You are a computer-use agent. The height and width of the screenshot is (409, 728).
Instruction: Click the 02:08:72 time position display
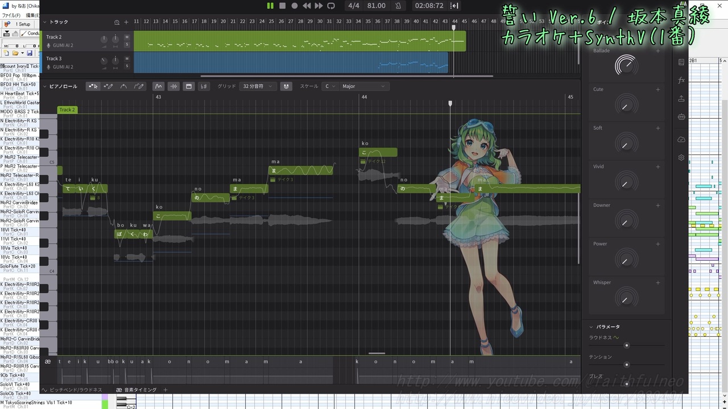429,6
